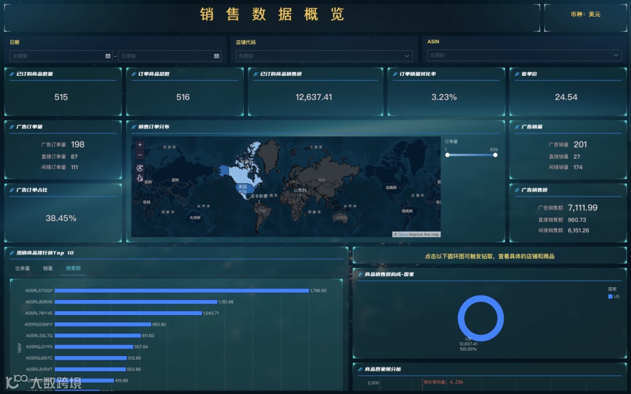631x394 pixels.
Task: Select the map pointer hand icon
Action: click(x=140, y=177)
